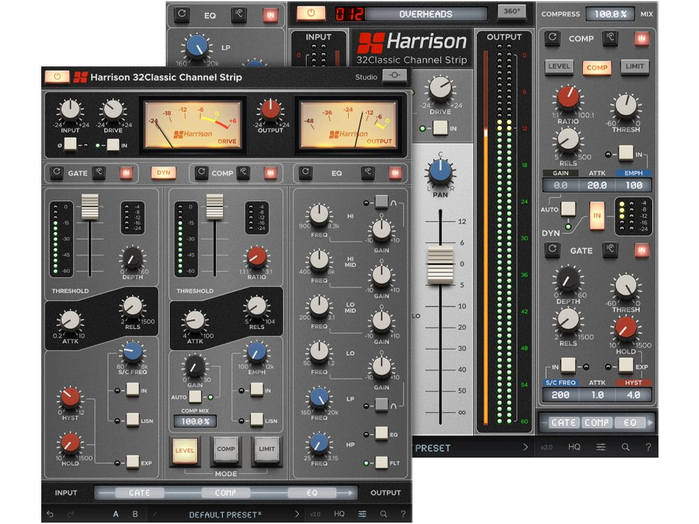The width and height of the screenshot is (699, 524).
Task: Select the EQ routing block in front window
Action: (312, 493)
